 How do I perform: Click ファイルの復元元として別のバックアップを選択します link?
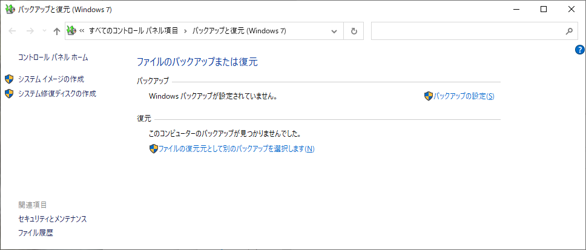237,149
